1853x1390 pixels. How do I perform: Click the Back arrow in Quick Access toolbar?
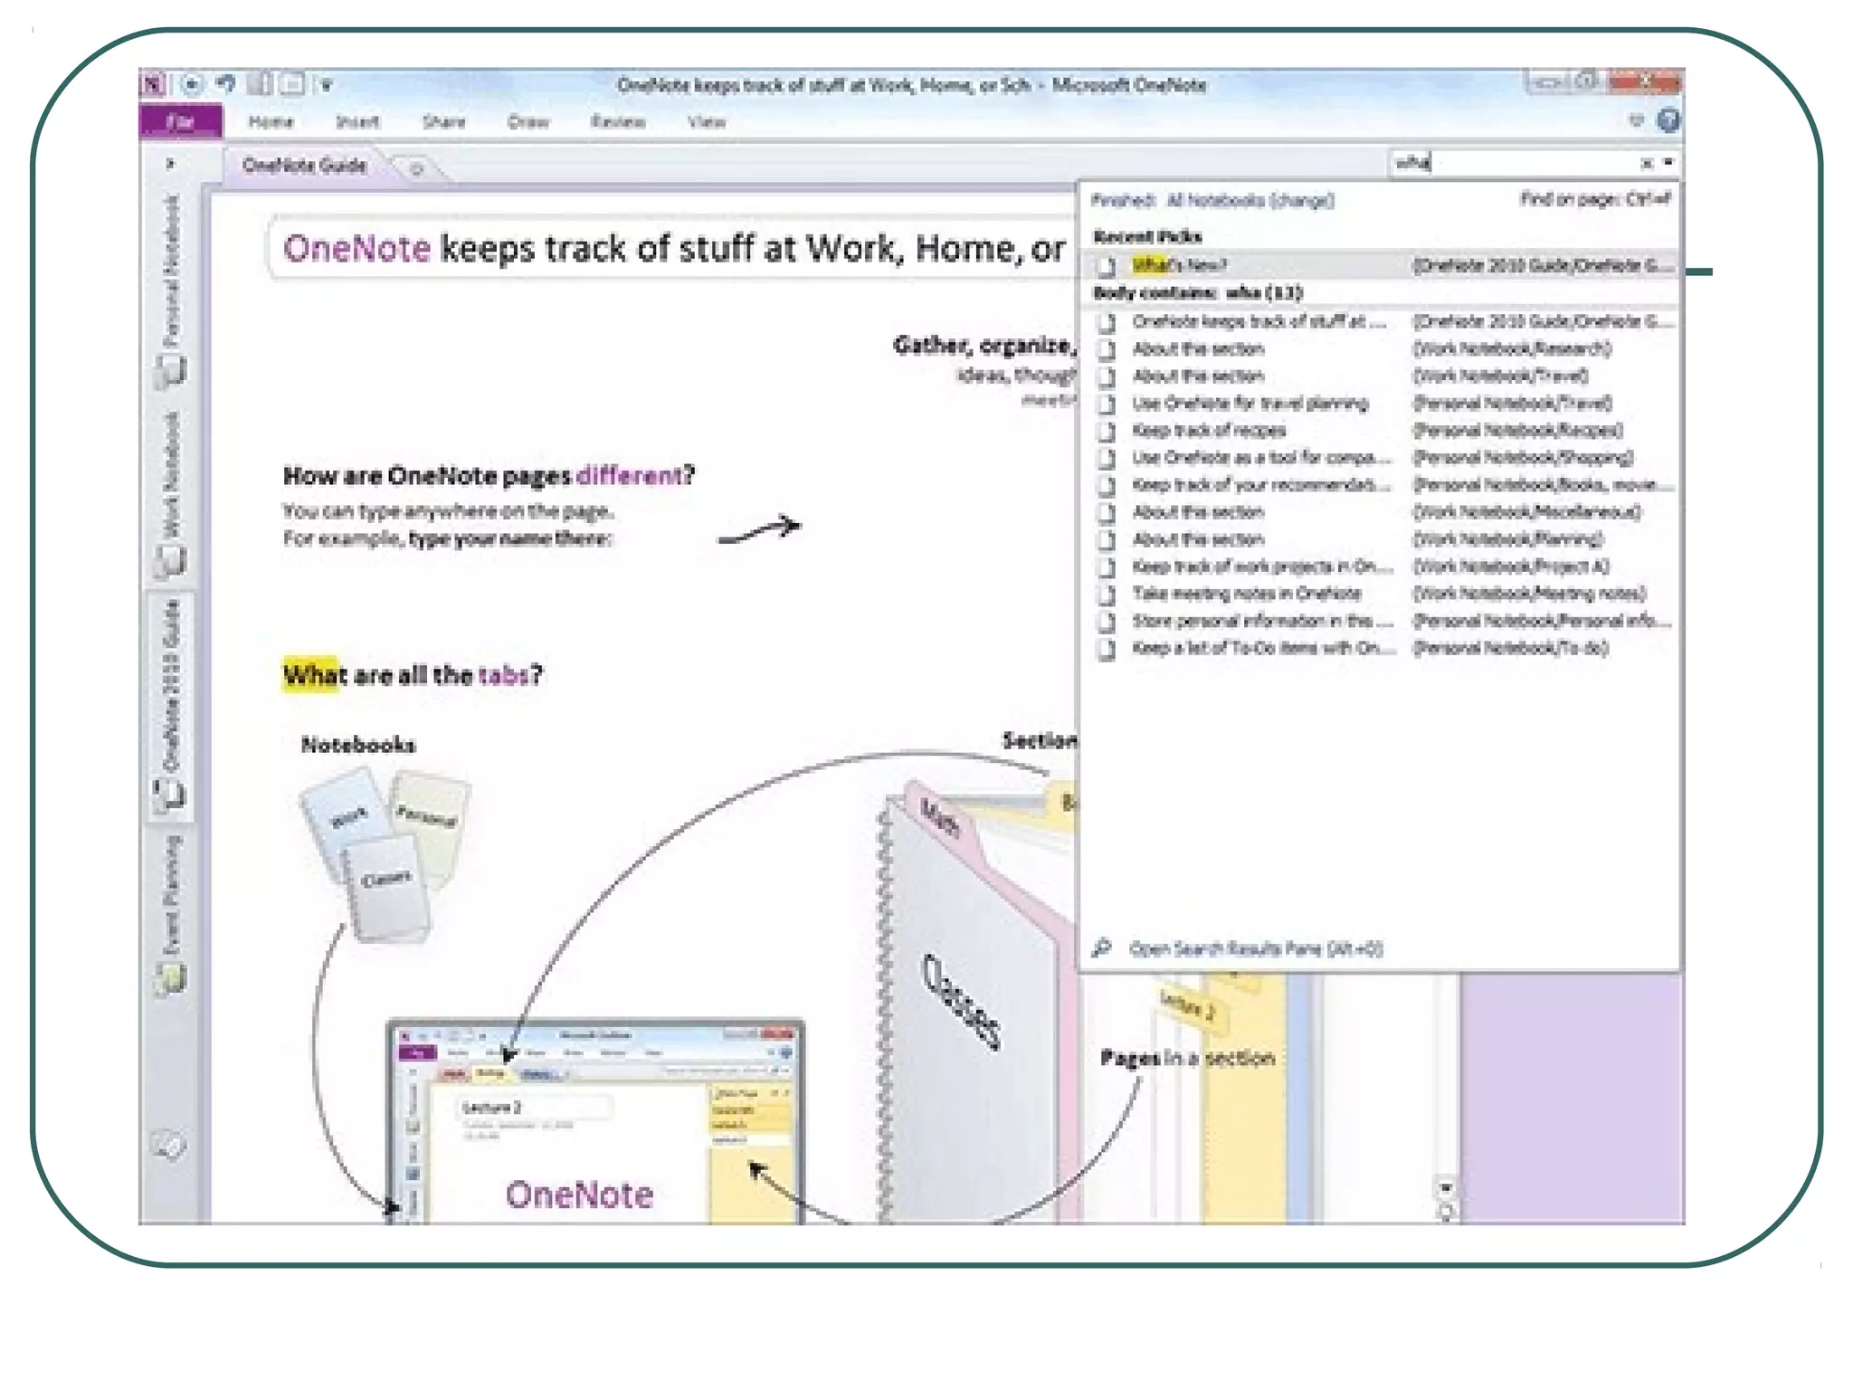click(x=192, y=84)
